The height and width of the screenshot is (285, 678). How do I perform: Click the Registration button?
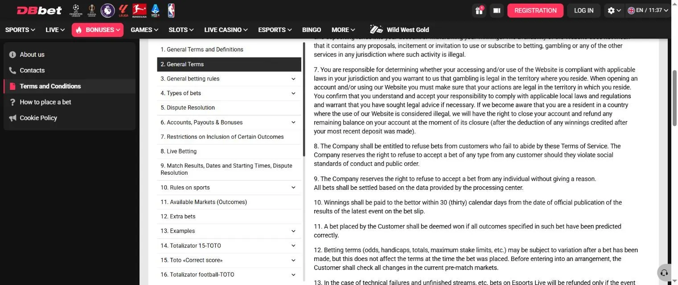click(535, 10)
